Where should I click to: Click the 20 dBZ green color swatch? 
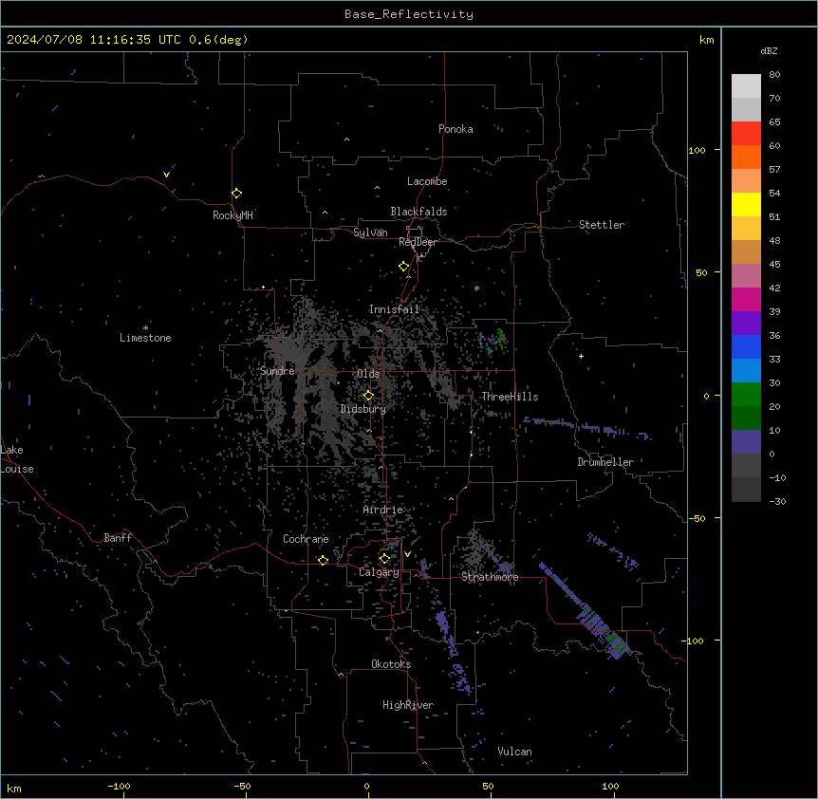[746, 395]
